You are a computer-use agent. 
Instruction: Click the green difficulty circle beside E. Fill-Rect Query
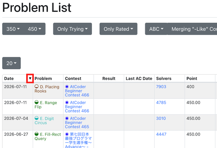37,134
